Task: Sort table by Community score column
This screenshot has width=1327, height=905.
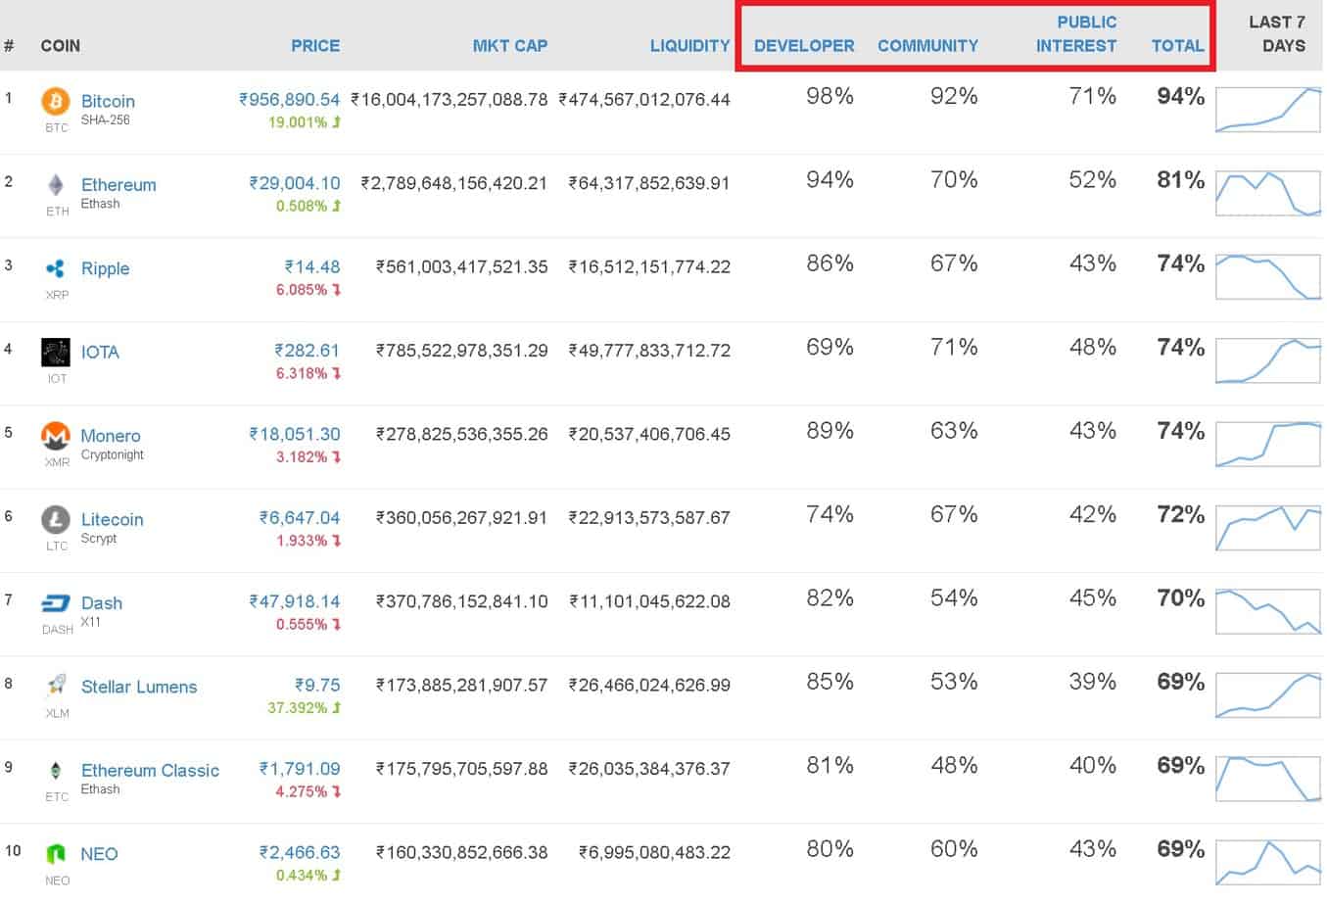Action: click(927, 46)
